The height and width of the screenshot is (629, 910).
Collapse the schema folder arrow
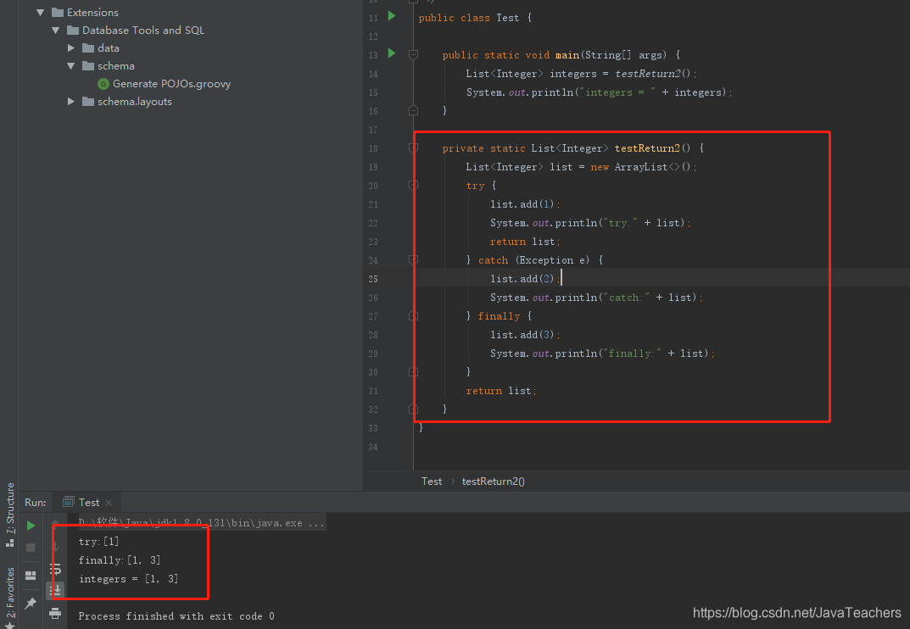click(x=70, y=65)
